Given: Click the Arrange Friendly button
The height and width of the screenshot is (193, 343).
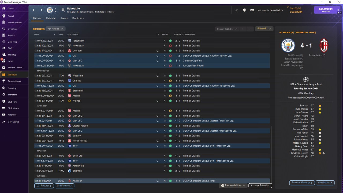Looking at the screenshot, I should click(x=260, y=185).
